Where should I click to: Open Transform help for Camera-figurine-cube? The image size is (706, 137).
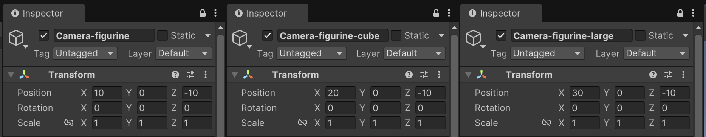point(409,75)
